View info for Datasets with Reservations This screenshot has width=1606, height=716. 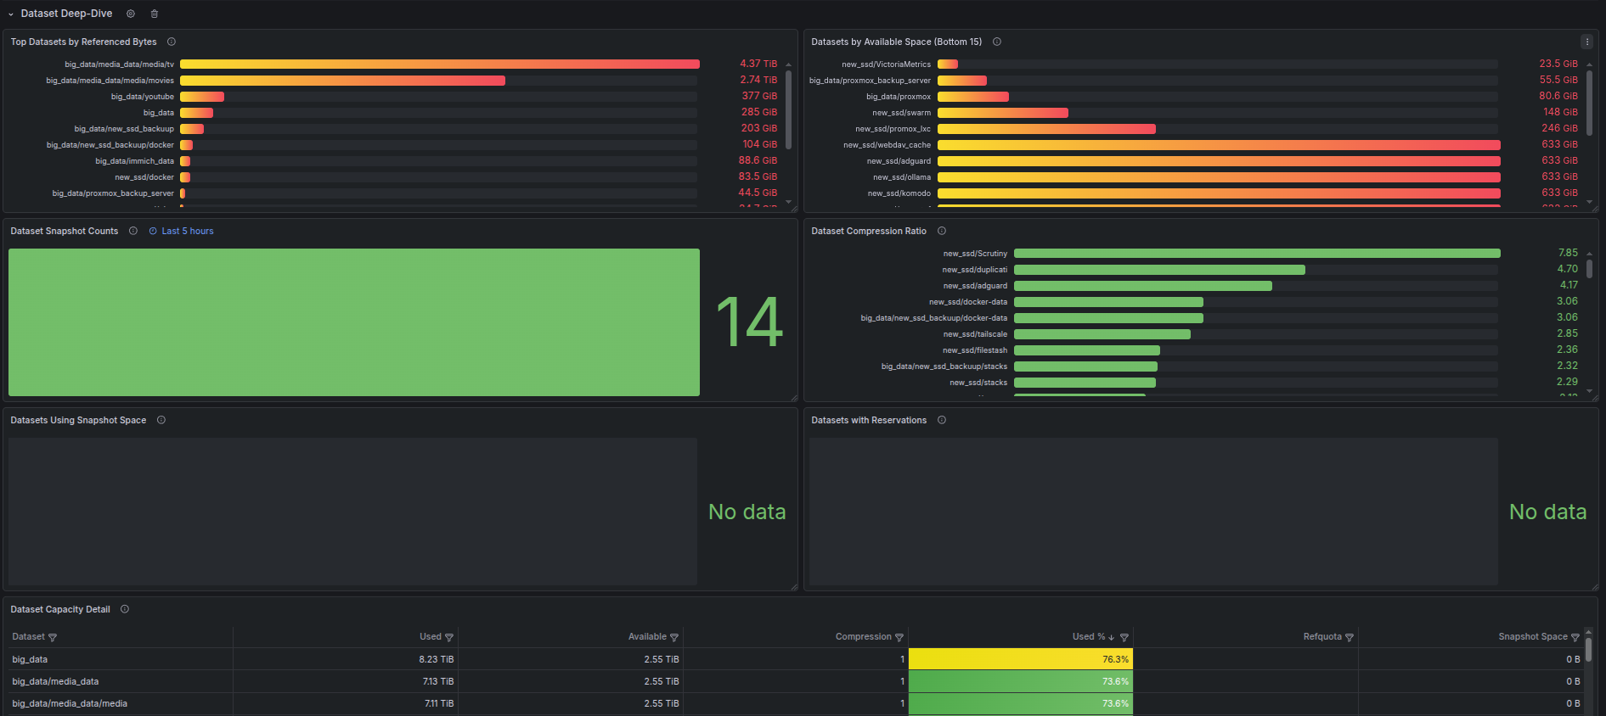click(x=942, y=420)
